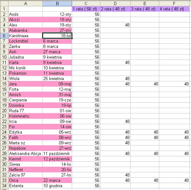Select the cell containing Karolinaaa
The height and width of the screenshot is (190, 191).
click(25, 36)
